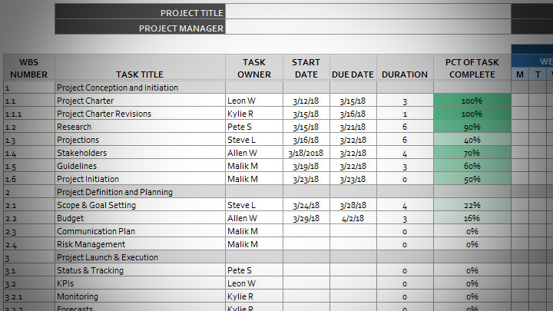This screenshot has width=553, height=311.
Task: Select the Stakeholders start date 3/18/2018
Action: pyautogui.click(x=306, y=153)
